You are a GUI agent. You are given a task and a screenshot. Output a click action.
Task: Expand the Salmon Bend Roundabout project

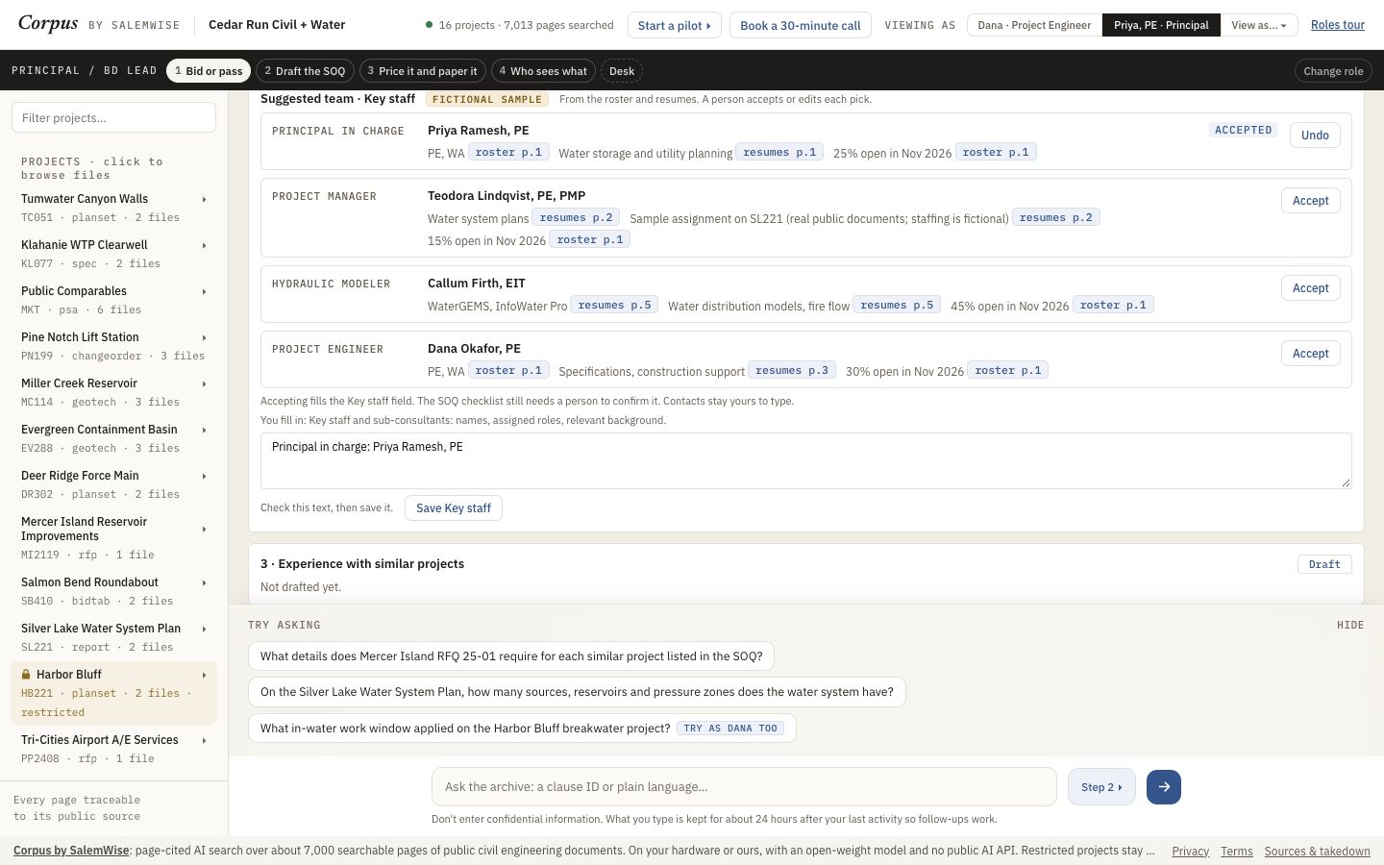(204, 582)
